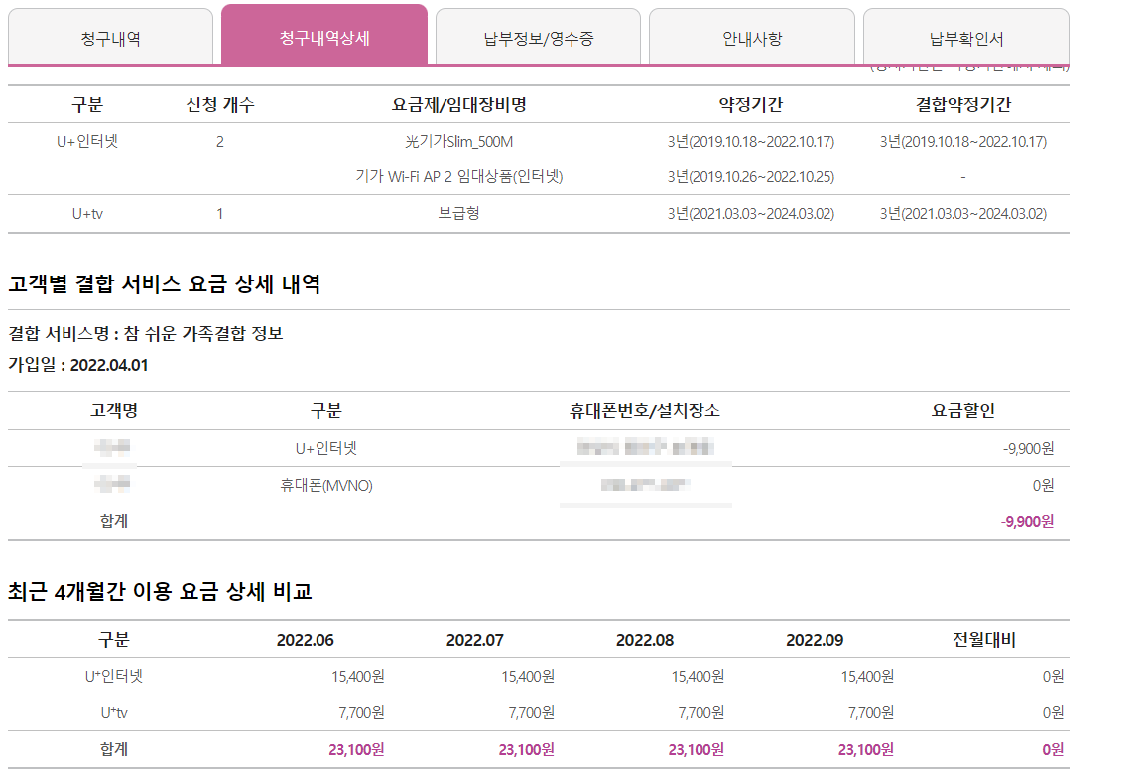The width and height of the screenshot is (1145, 783).
Task: Click the 전월대비 column header
Action: click(983, 640)
